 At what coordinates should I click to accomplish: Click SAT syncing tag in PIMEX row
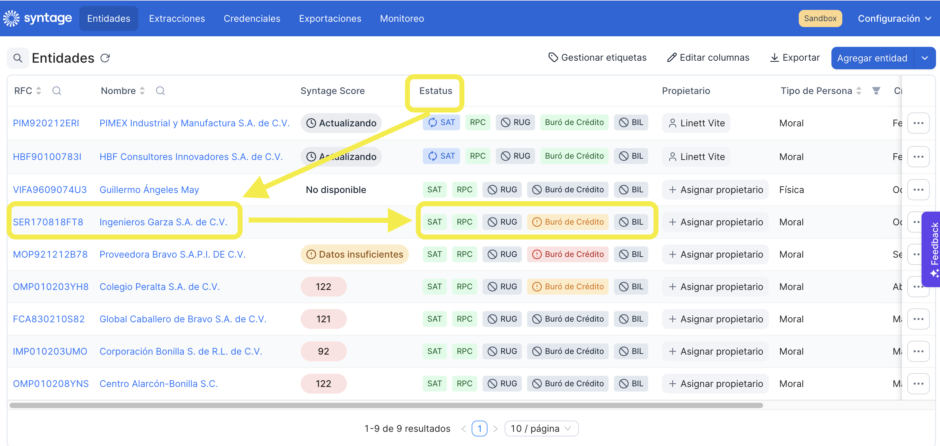[441, 122]
